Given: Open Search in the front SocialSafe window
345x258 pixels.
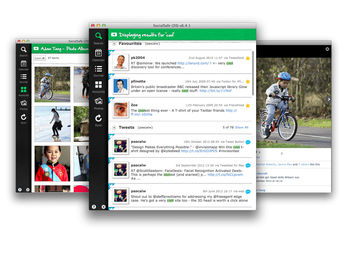Looking at the screenshot, I should point(98,38).
